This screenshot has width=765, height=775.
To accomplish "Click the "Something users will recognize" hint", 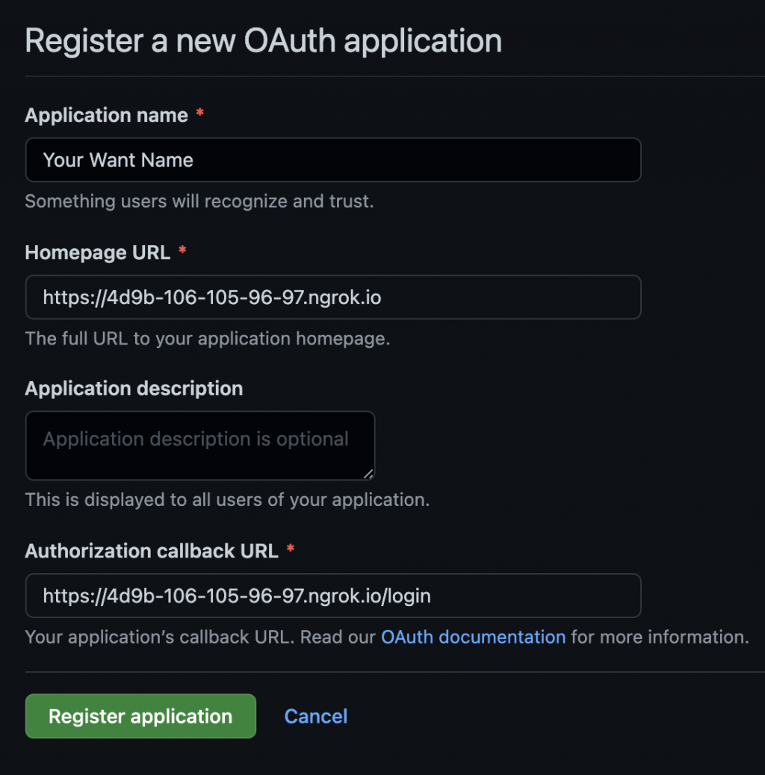I will [199, 201].
